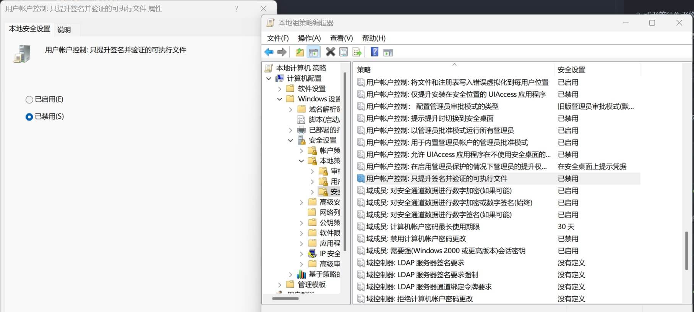Open the 查看(V) menu
Screen dimensions: 694x312
[341, 38]
